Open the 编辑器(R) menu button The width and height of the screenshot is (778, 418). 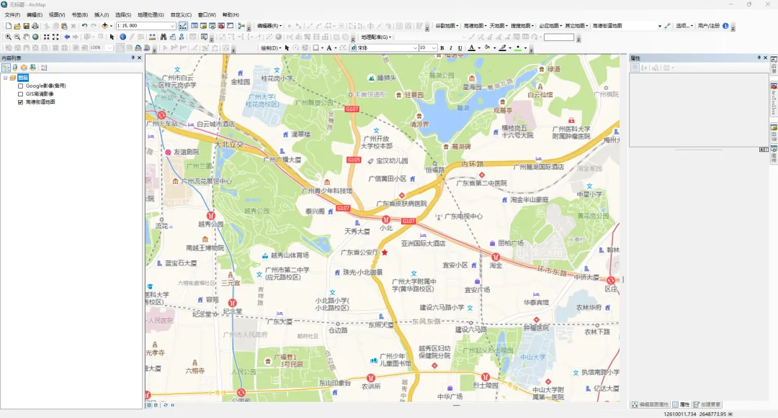tap(269, 26)
